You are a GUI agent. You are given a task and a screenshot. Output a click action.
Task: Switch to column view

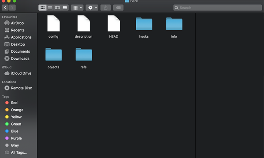click(57, 8)
